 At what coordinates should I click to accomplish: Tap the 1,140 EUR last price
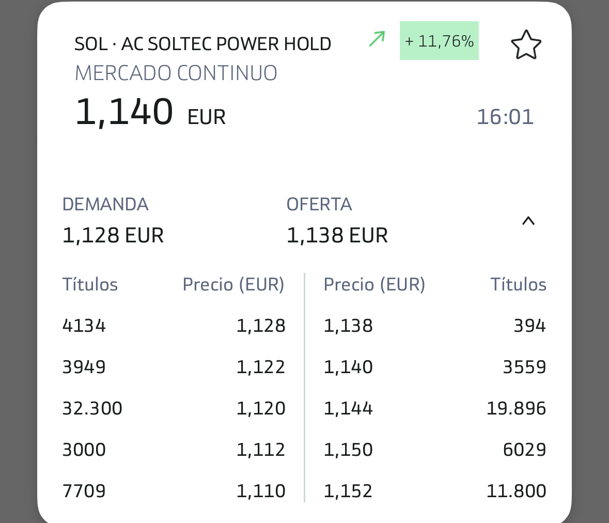150,113
